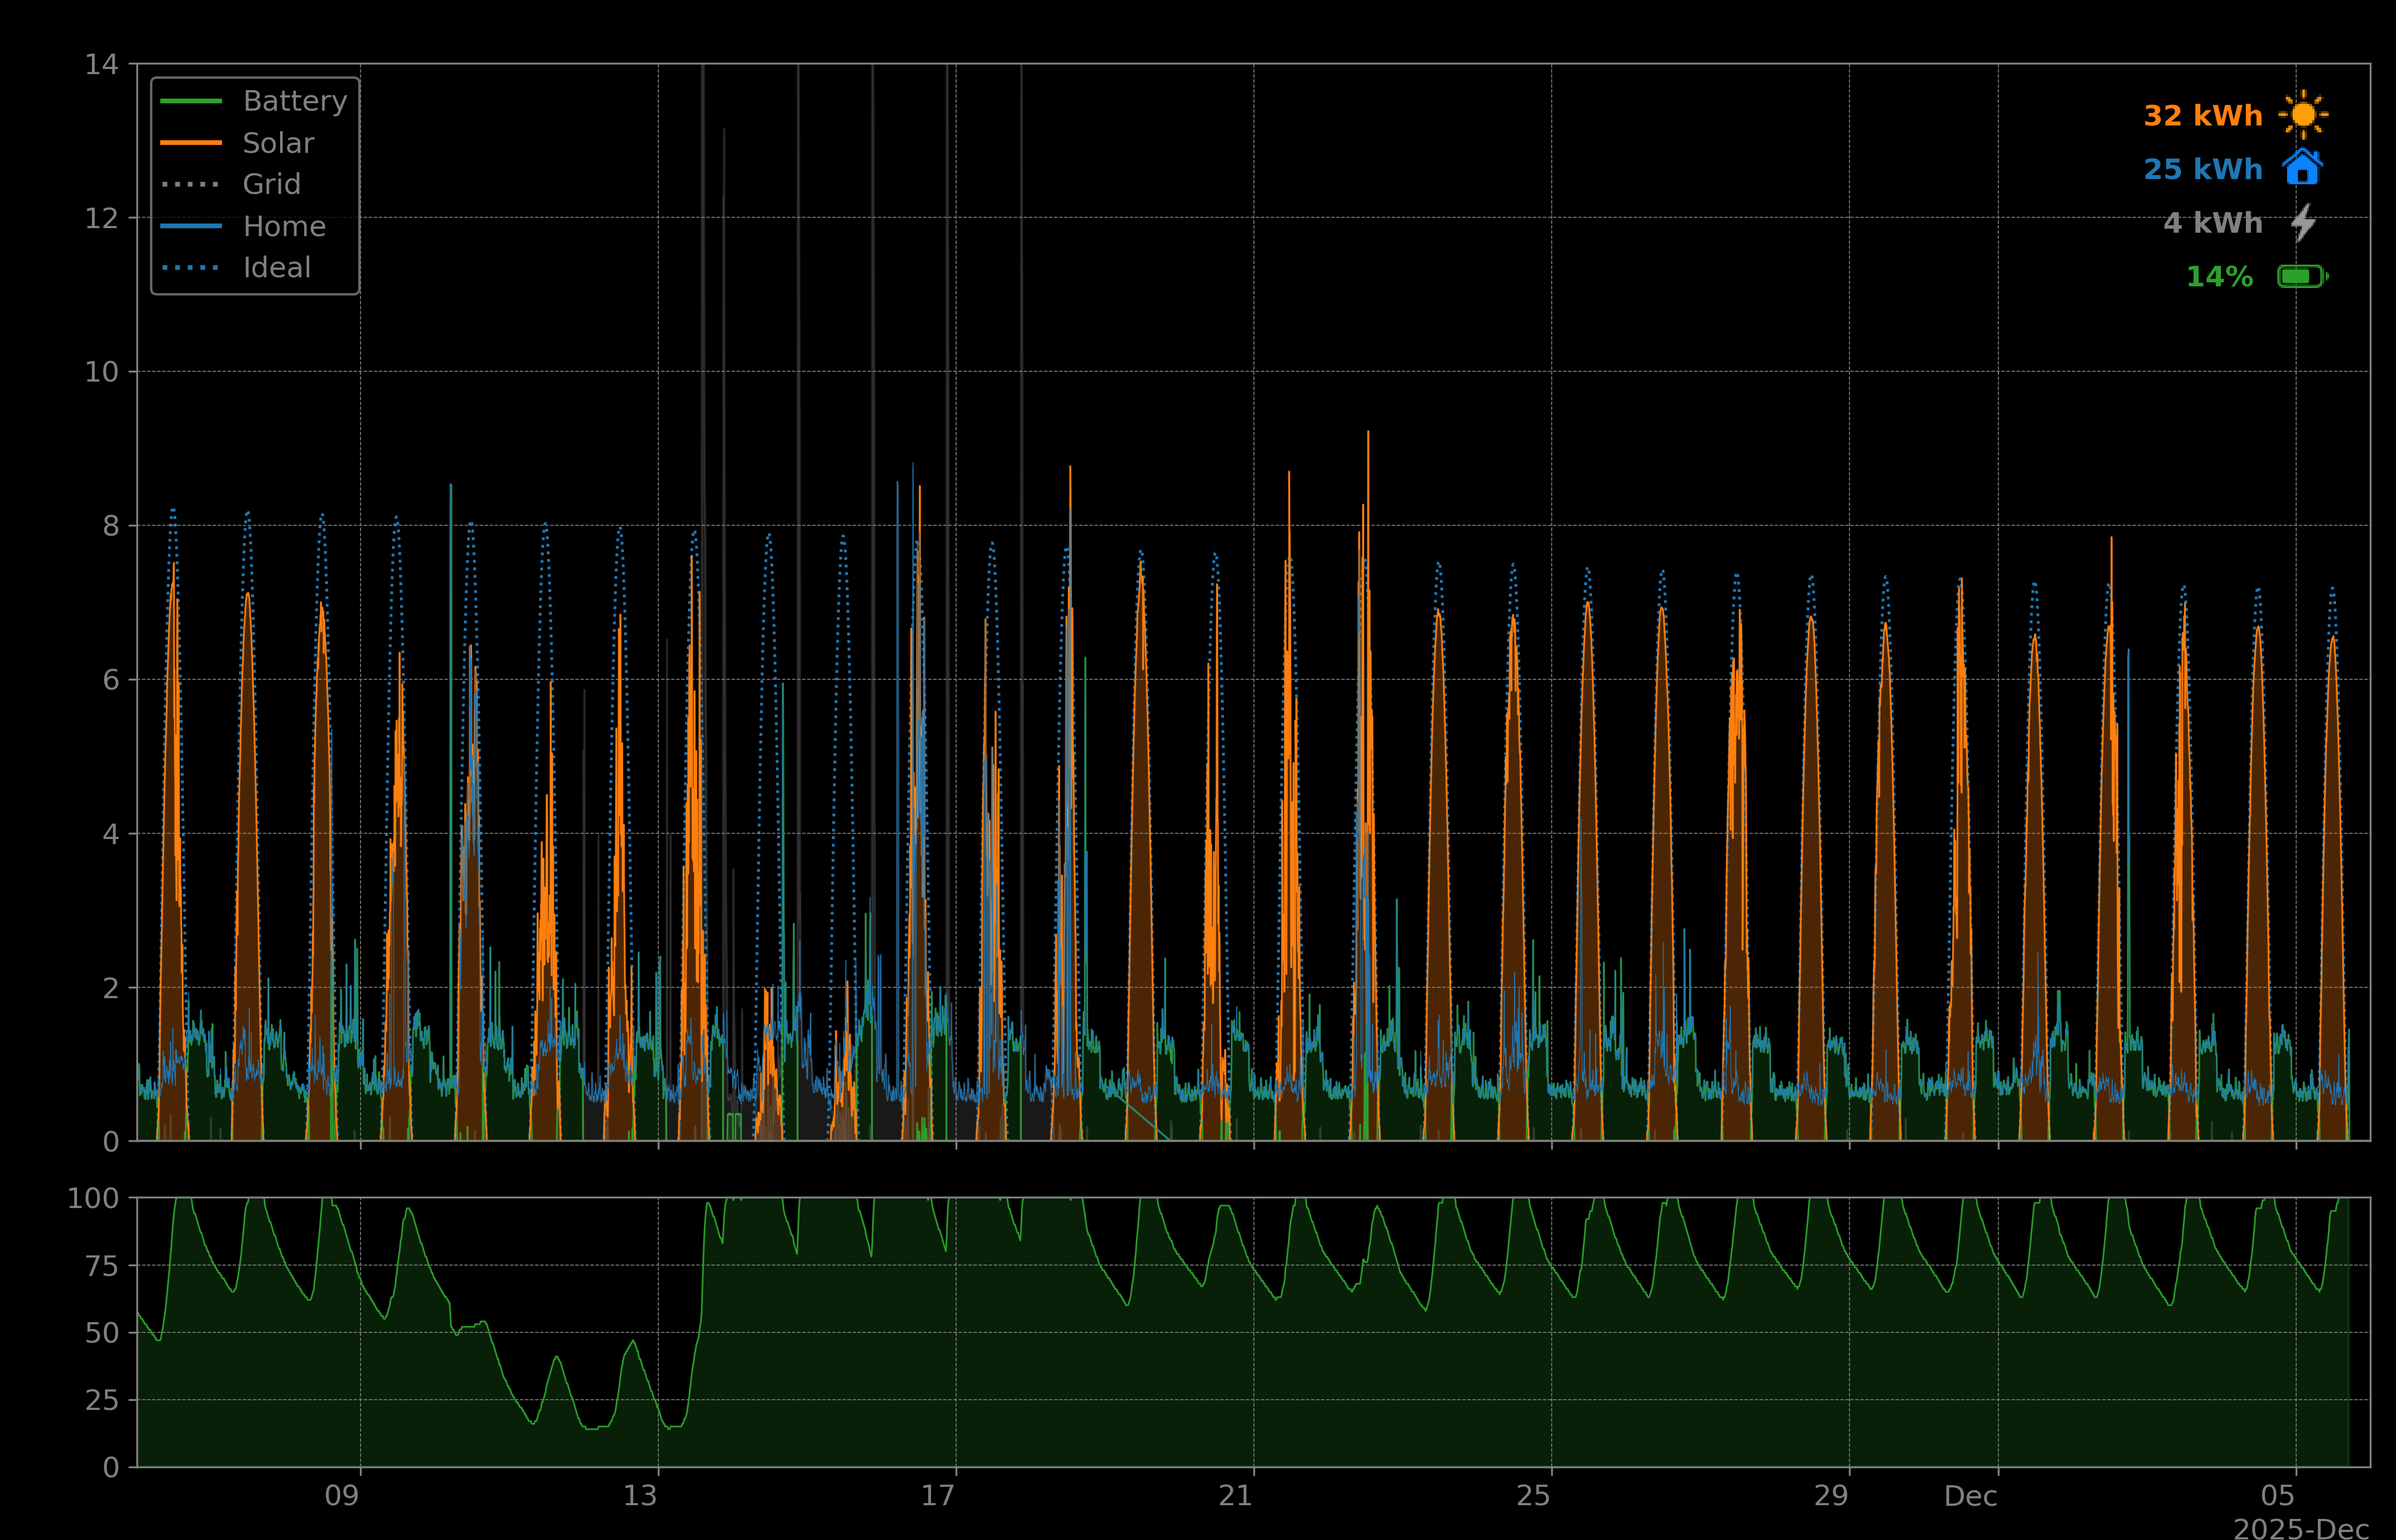Viewport: 2396px width, 1540px height.
Task: Click the blue Home legend line
Action: click(191, 226)
